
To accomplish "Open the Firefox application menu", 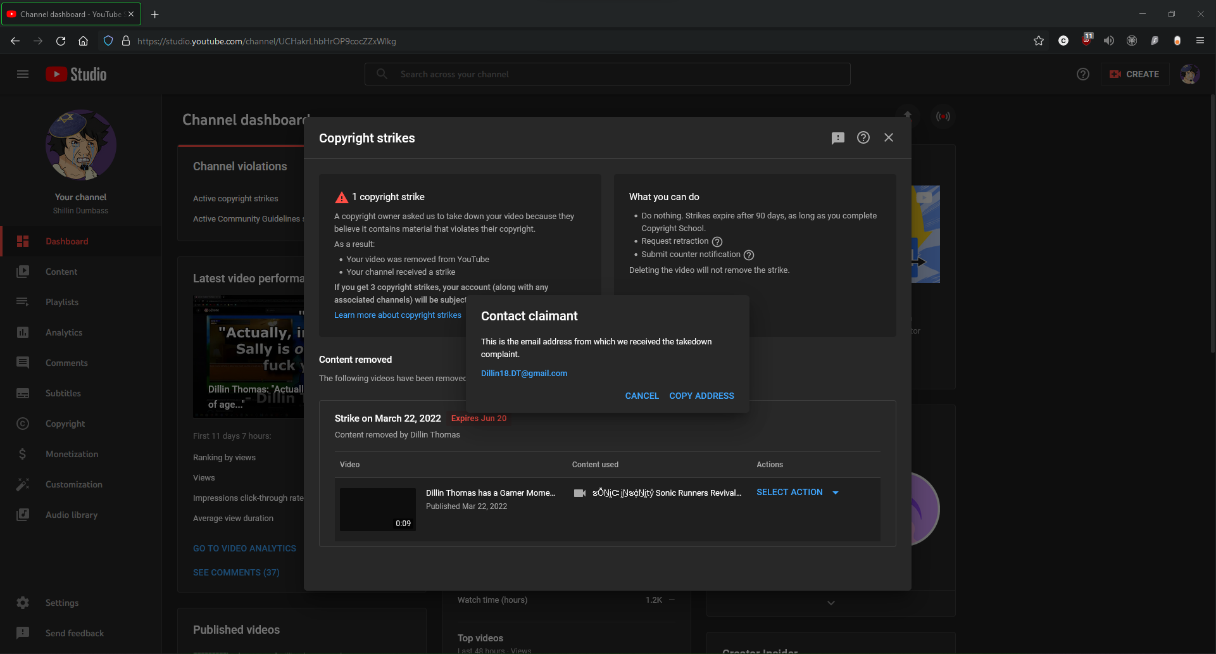I will point(1200,41).
